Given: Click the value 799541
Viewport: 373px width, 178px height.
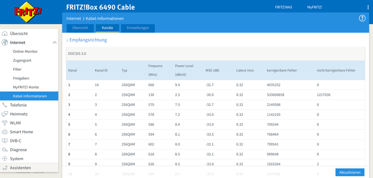Looking at the screenshot, I should pyautogui.click(x=273, y=144).
